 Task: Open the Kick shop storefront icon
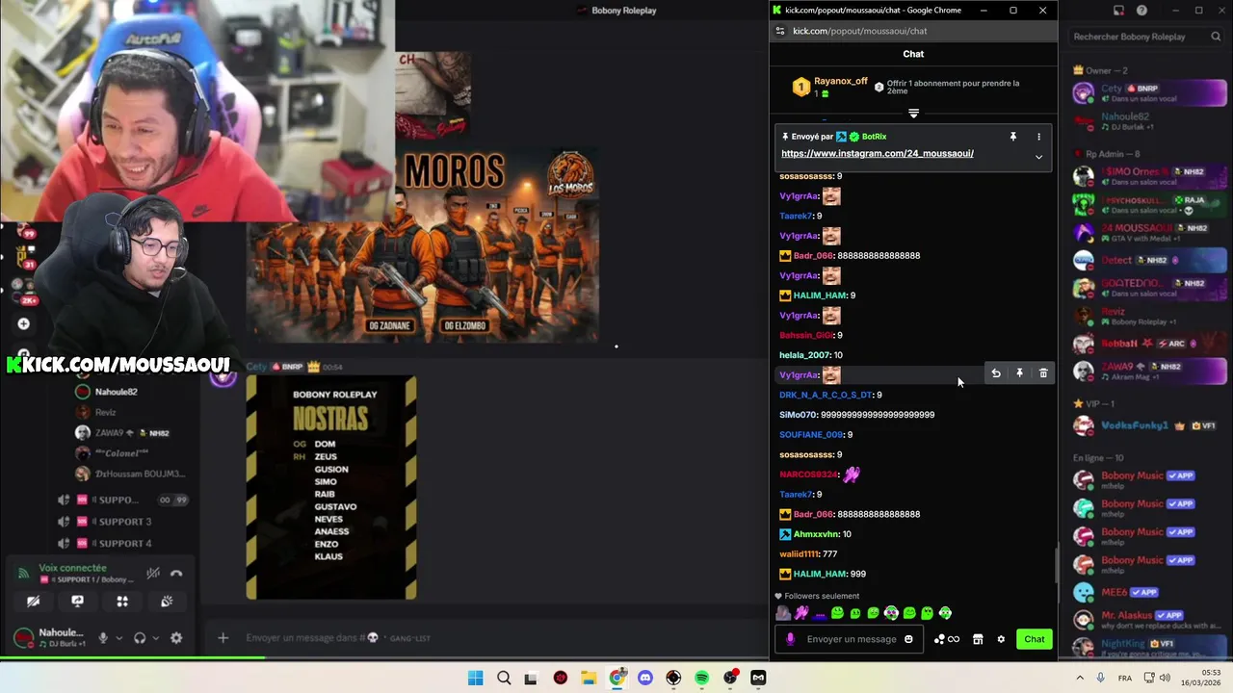click(978, 639)
